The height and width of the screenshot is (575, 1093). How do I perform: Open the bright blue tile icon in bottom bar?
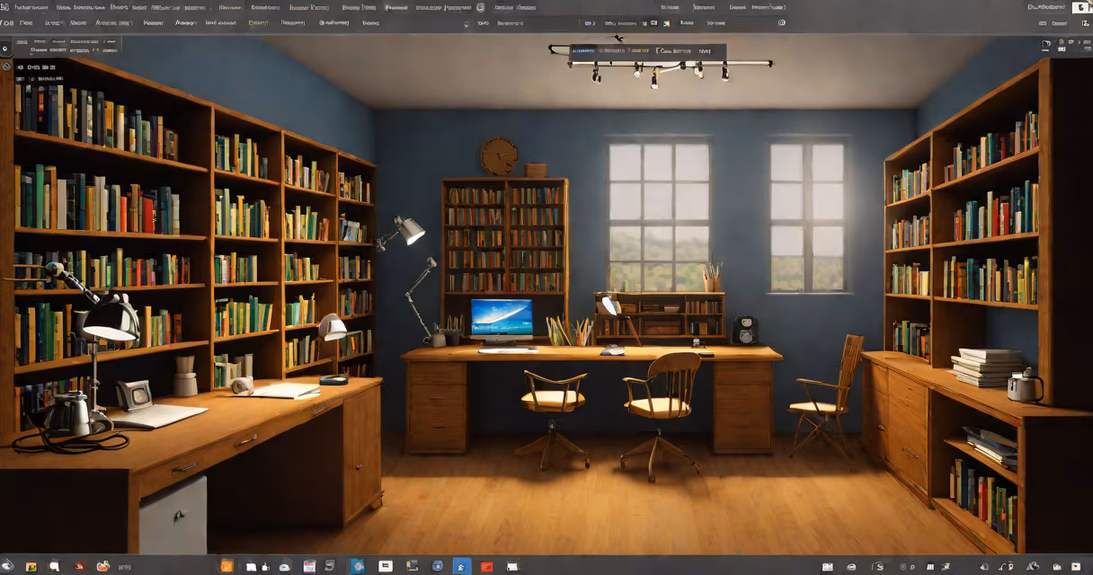[x=461, y=567]
